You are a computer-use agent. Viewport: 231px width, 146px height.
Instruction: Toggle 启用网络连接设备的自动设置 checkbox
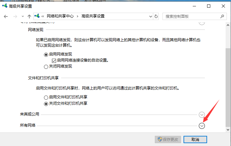point(54,60)
